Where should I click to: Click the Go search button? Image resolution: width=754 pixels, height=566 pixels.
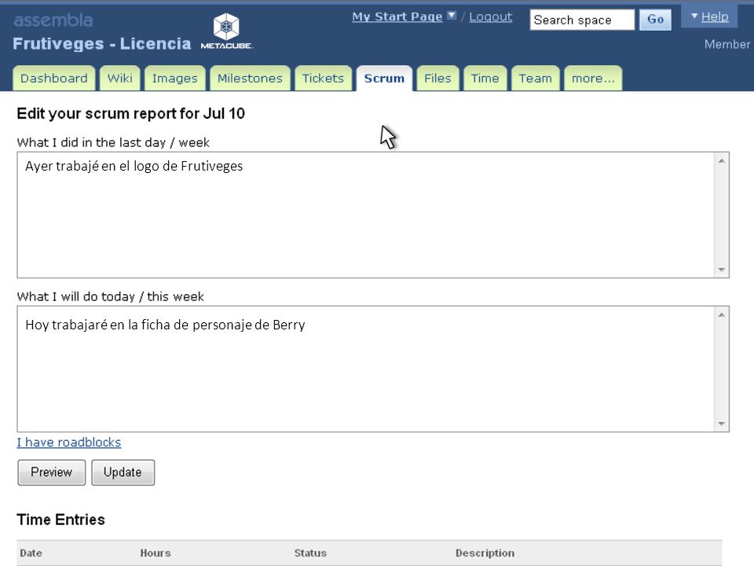(x=655, y=20)
